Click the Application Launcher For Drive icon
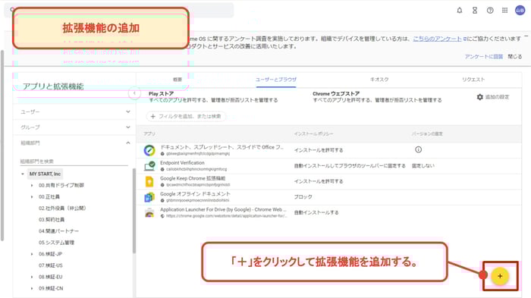The width and height of the screenshot is (531, 298). point(149,212)
